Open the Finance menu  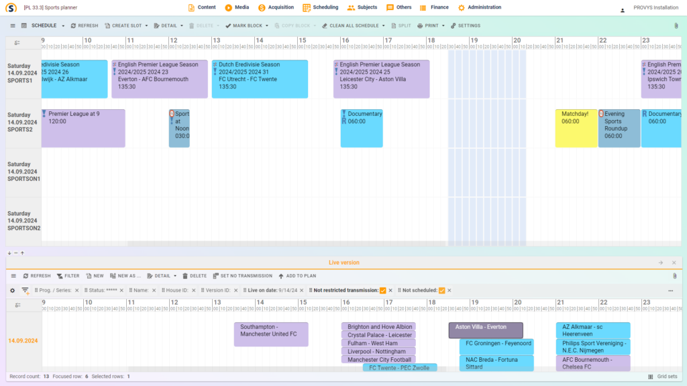[x=434, y=7]
